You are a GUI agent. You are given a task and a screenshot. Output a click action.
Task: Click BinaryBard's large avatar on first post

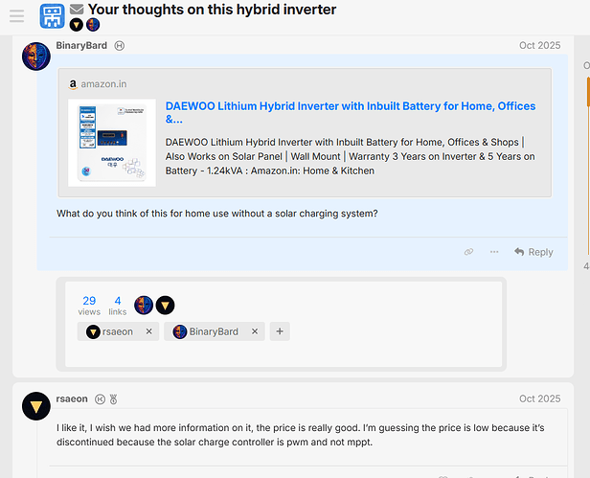(x=36, y=57)
